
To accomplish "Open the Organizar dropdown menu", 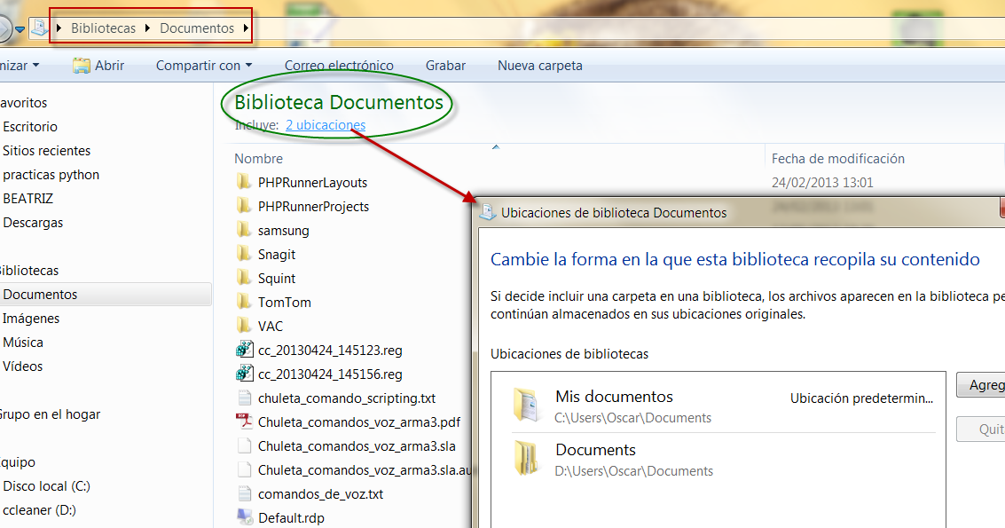I will pyautogui.click(x=18, y=65).
